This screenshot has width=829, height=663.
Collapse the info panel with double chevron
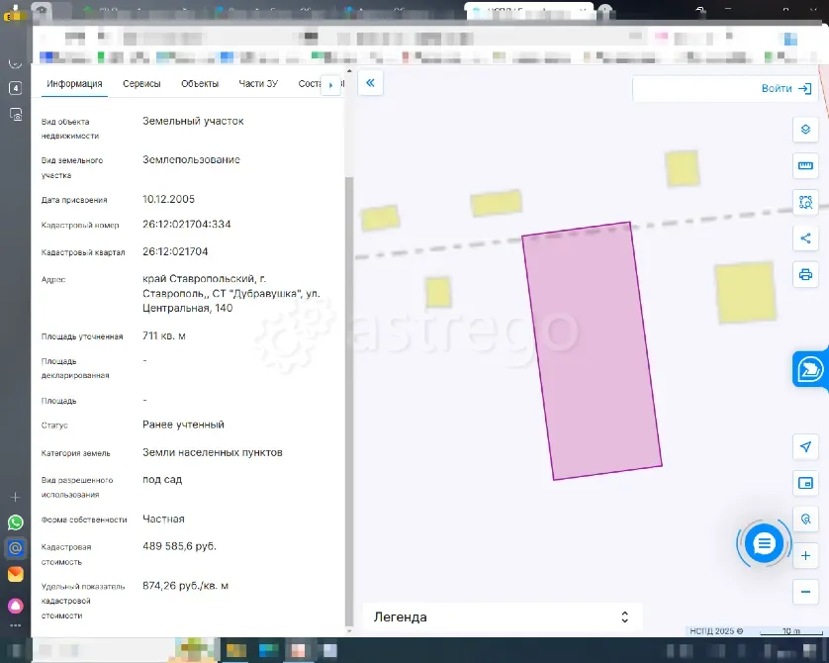[370, 84]
